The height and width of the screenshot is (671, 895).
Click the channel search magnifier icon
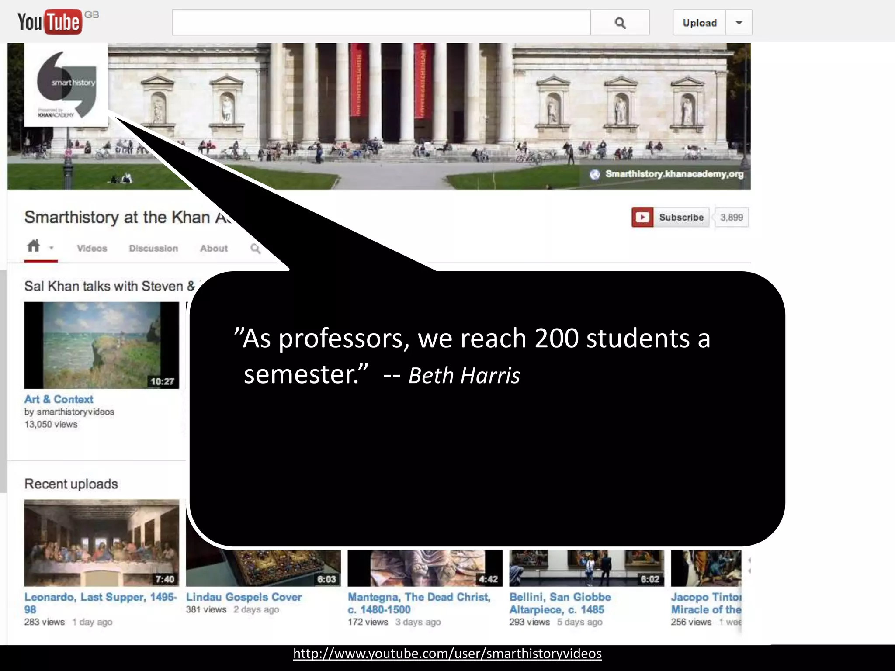(x=255, y=248)
